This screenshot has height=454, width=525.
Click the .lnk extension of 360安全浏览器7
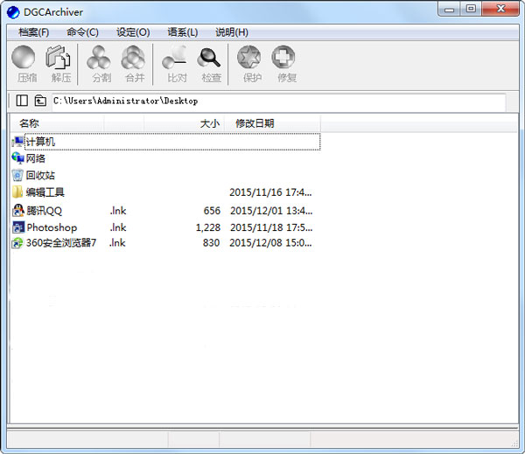click(117, 242)
